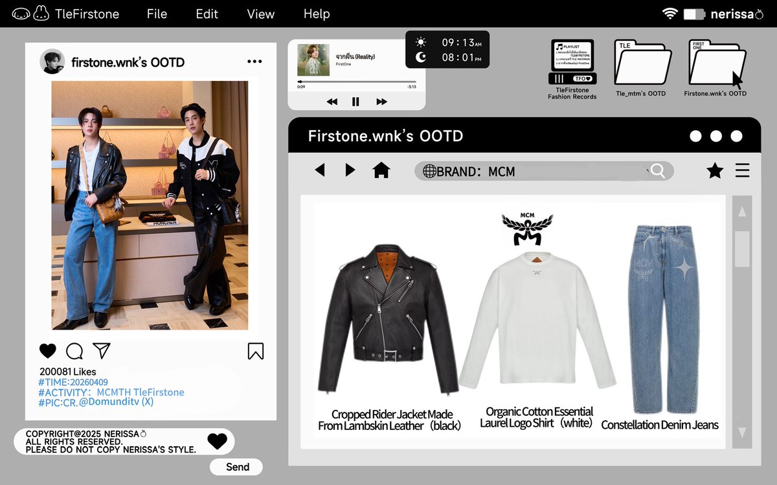Open the Tle_mtm's OOTD folder

point(641,69)
